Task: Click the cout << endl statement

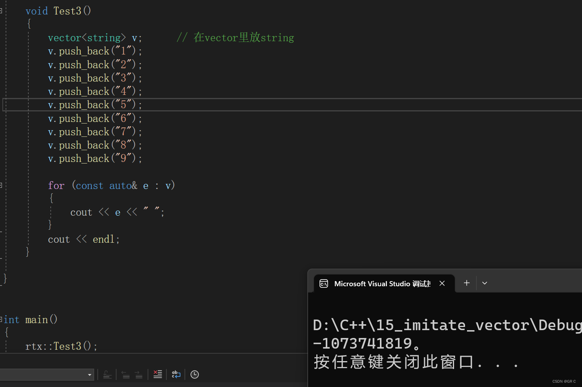Action: point(84,239)
